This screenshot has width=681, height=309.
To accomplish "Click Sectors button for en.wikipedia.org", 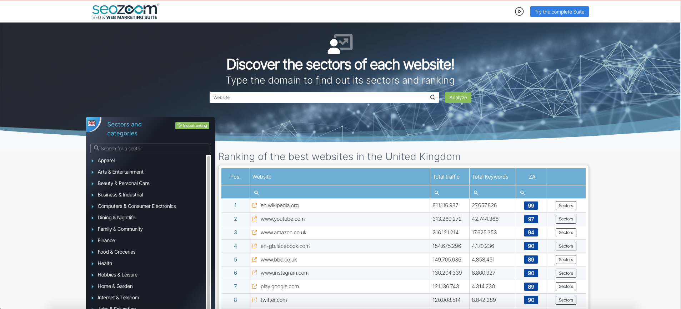I will [566, 206].
